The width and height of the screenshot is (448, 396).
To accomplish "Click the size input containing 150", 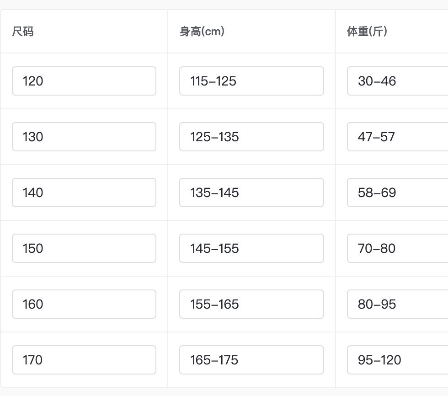I will (x=84, y=248).
